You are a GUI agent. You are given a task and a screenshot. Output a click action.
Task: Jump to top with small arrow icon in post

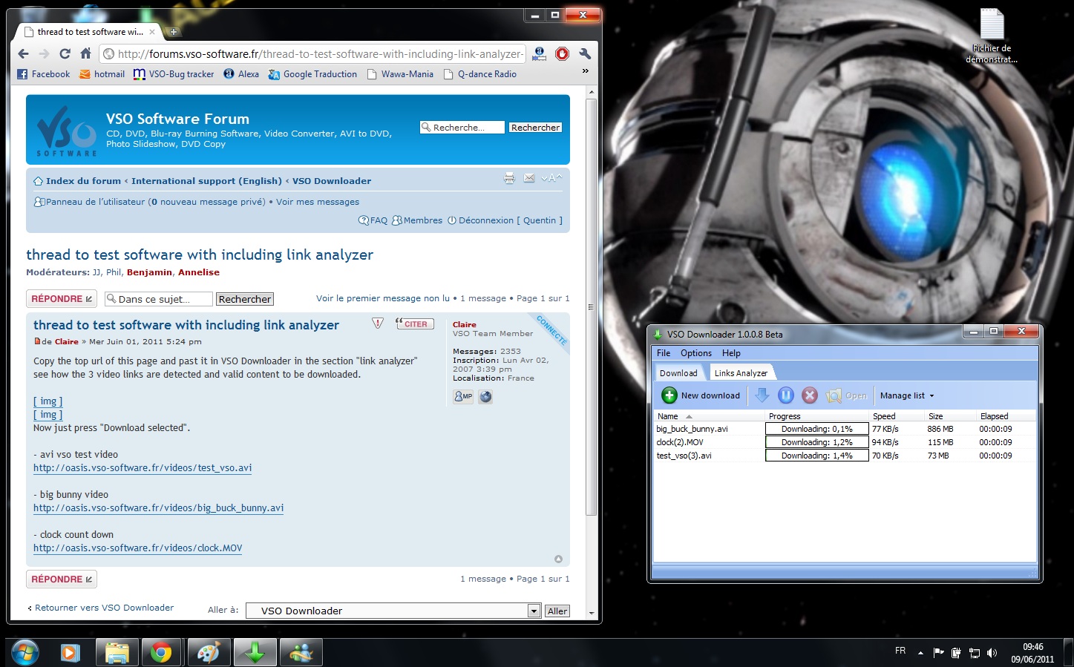pyautogui.click(x=558, y=559)
